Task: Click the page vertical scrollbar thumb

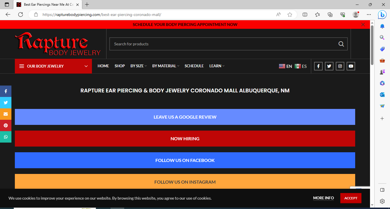Action: point(372,45)
